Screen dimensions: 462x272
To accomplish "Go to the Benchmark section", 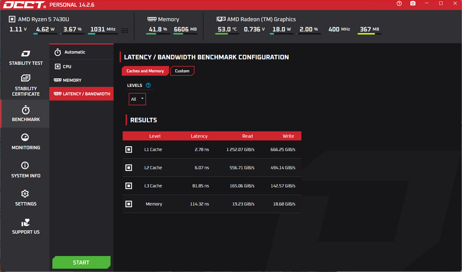I will [x=26, y=114].
